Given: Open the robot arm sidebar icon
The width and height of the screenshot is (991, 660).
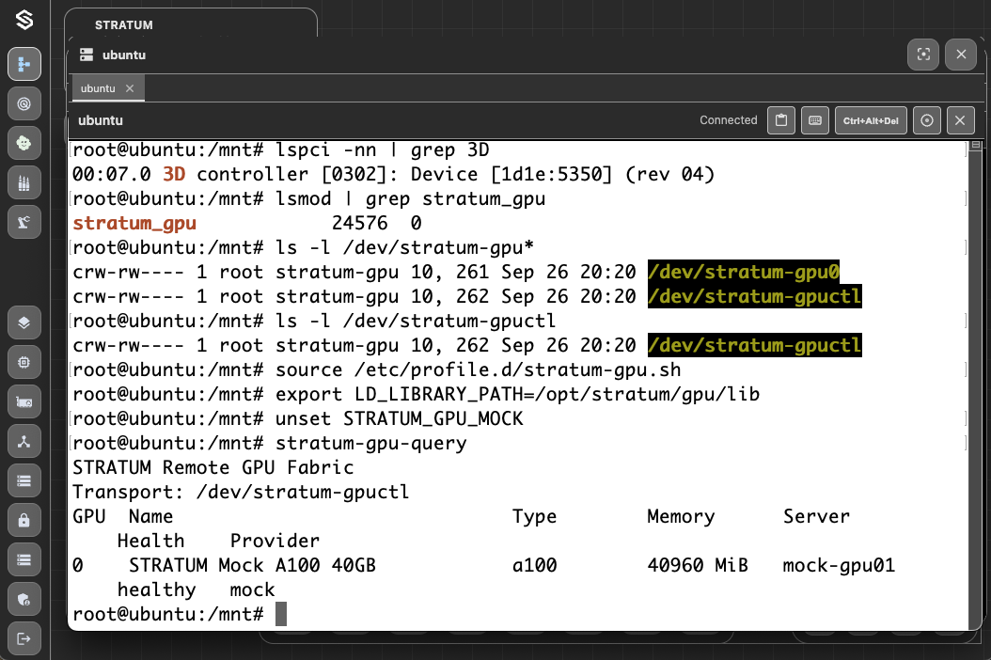Looking at the screenshot, I should click(24, 222).
